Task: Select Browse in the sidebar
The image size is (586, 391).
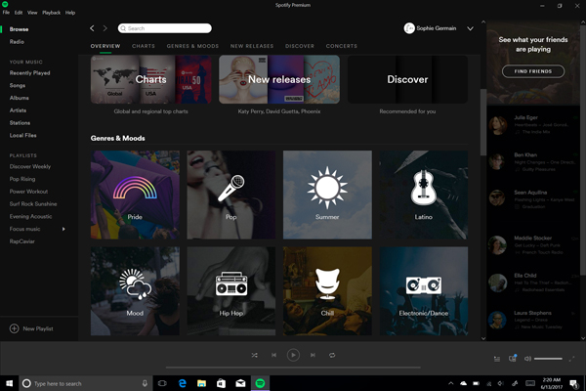Action: click(x=20, y=29)
